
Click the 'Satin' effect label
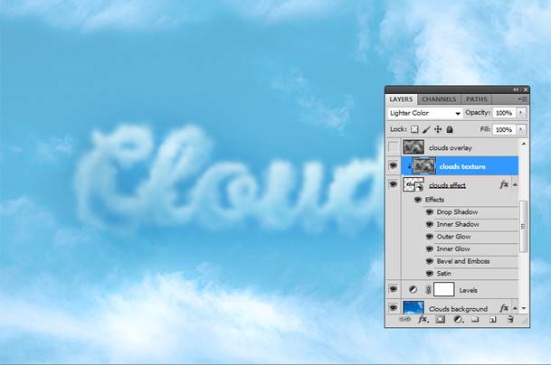click(x=444, y=274)
